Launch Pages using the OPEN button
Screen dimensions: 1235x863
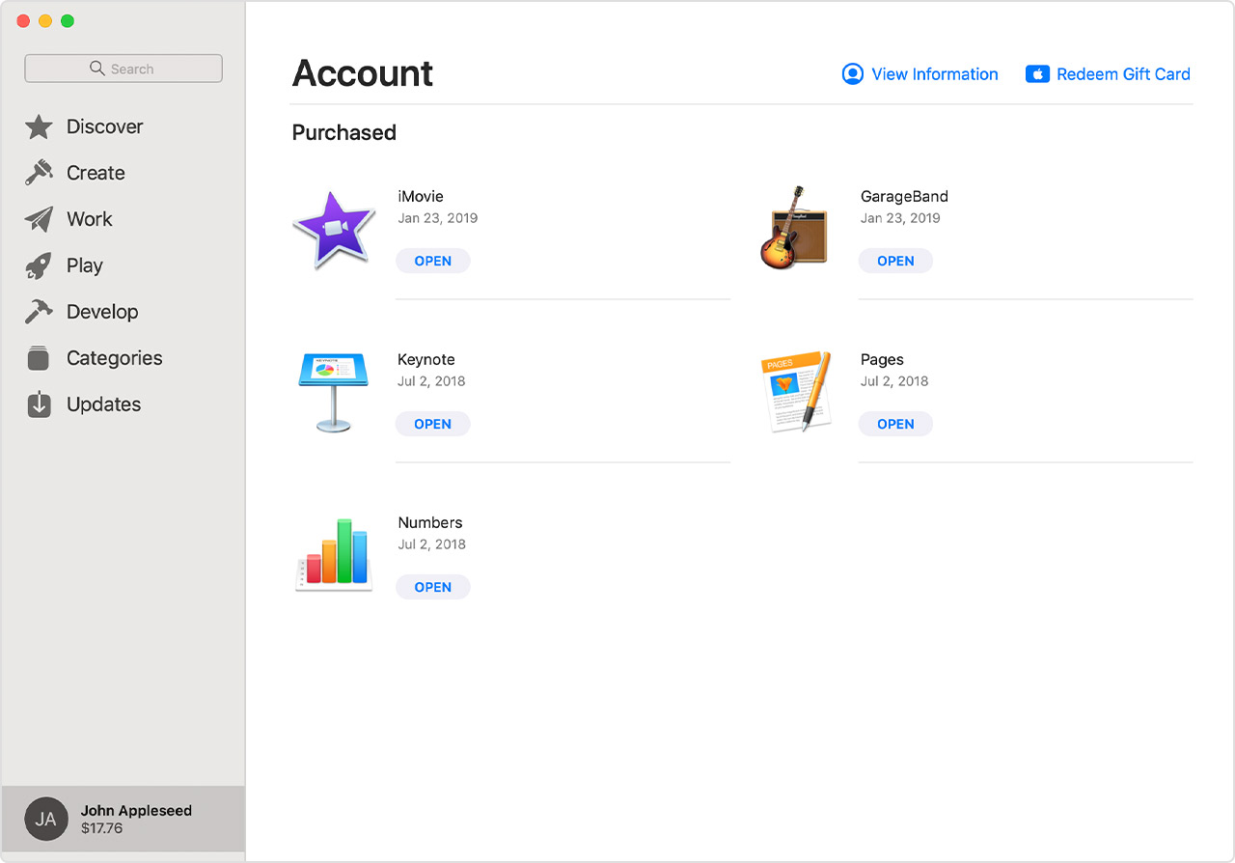click(895, 424)
